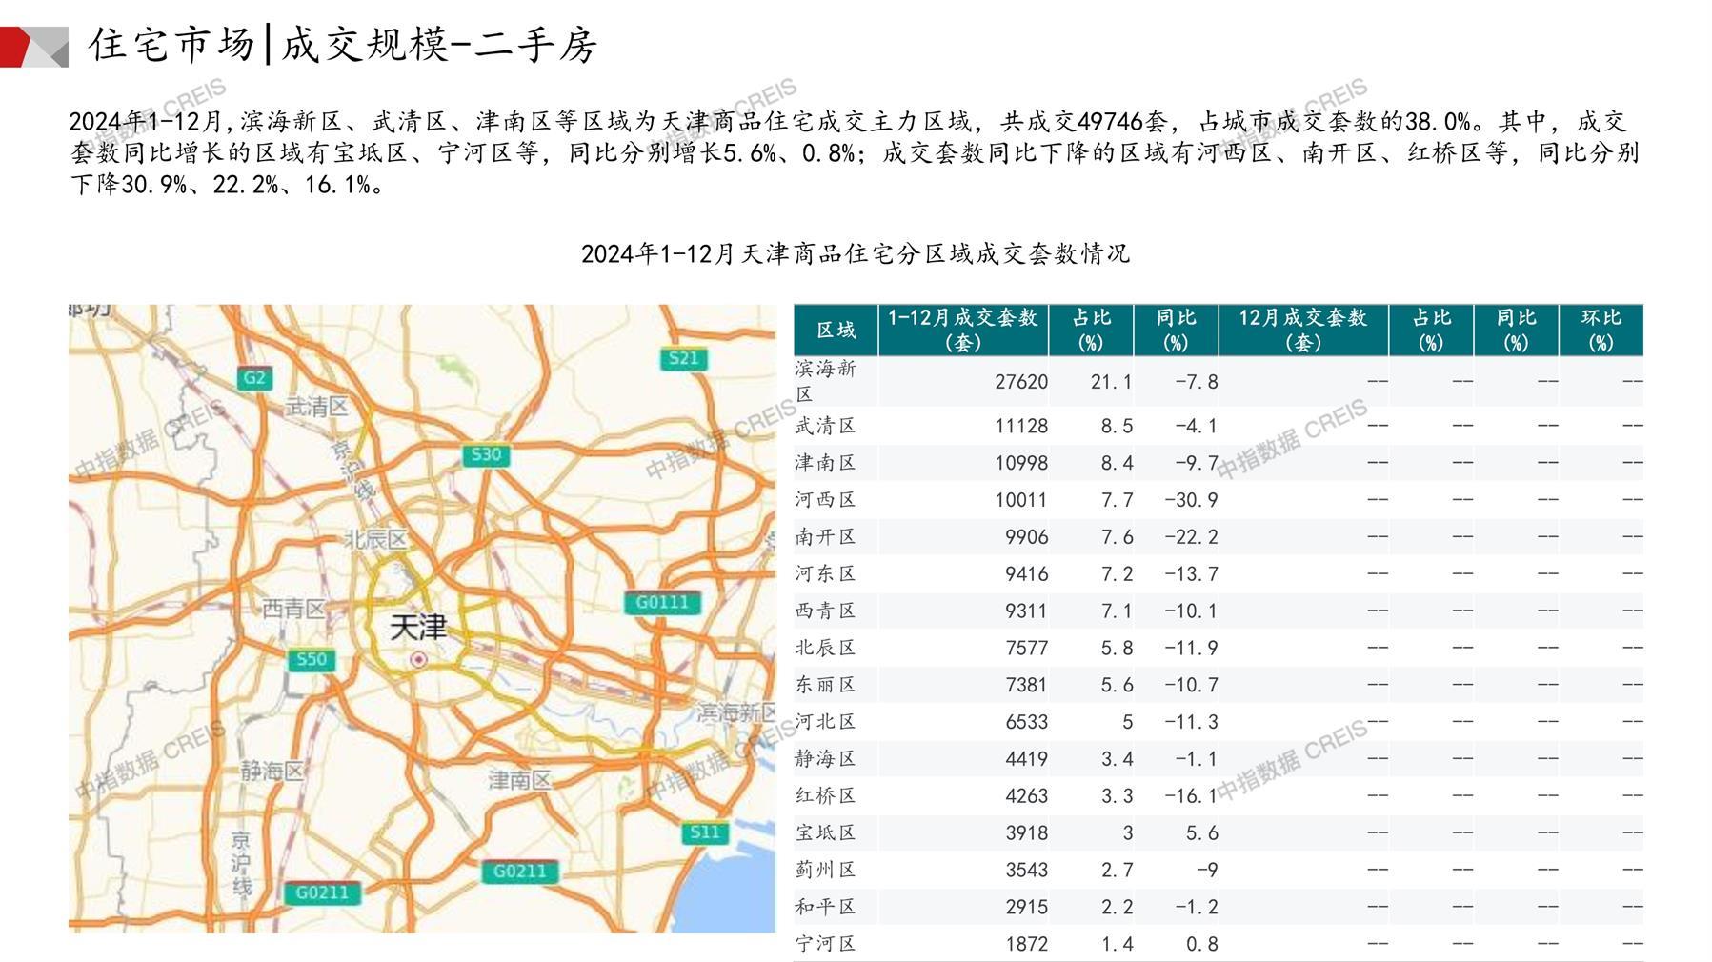Image resolution: width=1712 pixels, height=962 pixels.
Task: Click the 武清区 label on the map
Action: click(x=316, y=407)
